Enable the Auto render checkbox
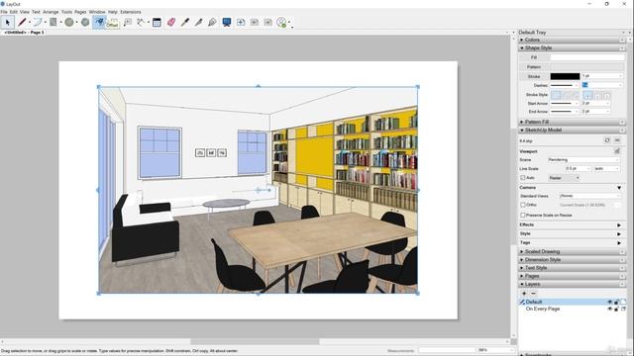634x356 pixels. click(523, 178)
